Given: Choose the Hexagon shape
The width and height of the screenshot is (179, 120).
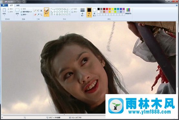Looking at the screenshot, I should tap(60, 12).
